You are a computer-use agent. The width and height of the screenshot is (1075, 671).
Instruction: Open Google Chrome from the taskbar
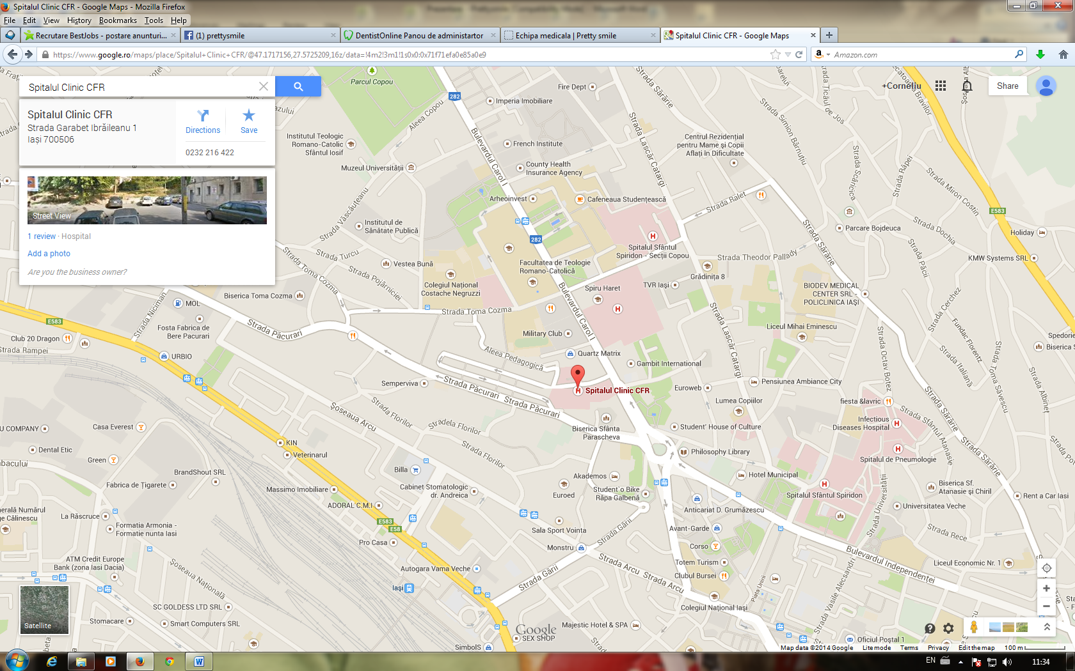[170, 661]
